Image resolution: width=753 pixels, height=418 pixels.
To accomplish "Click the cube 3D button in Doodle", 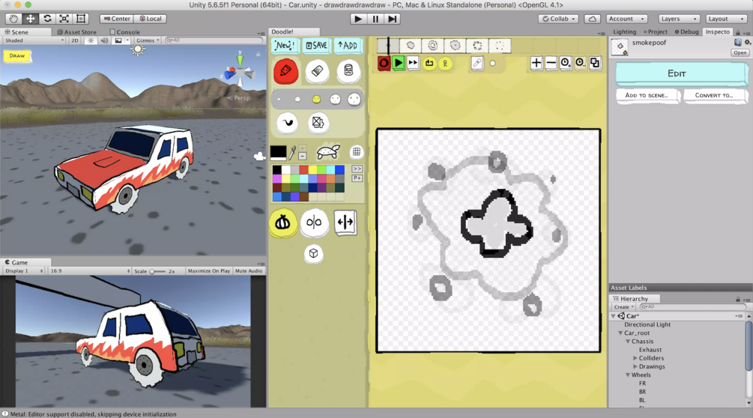I will pyautogui.click(x=314, y=253).
